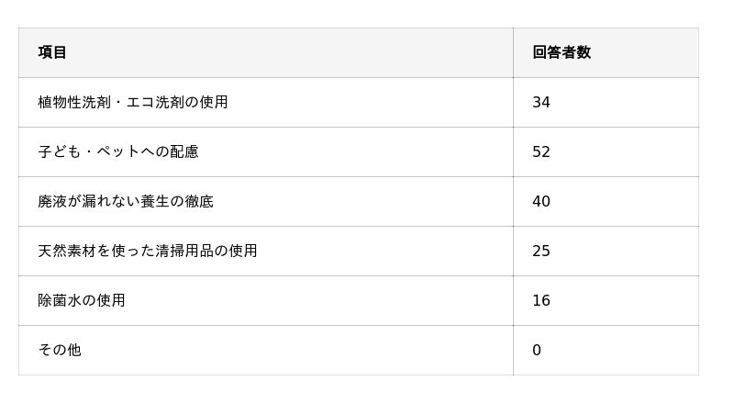Click the value 52 cell
The width and height of the screenshot is (734, 403).
pyautogui.click(x=541, y=151)
